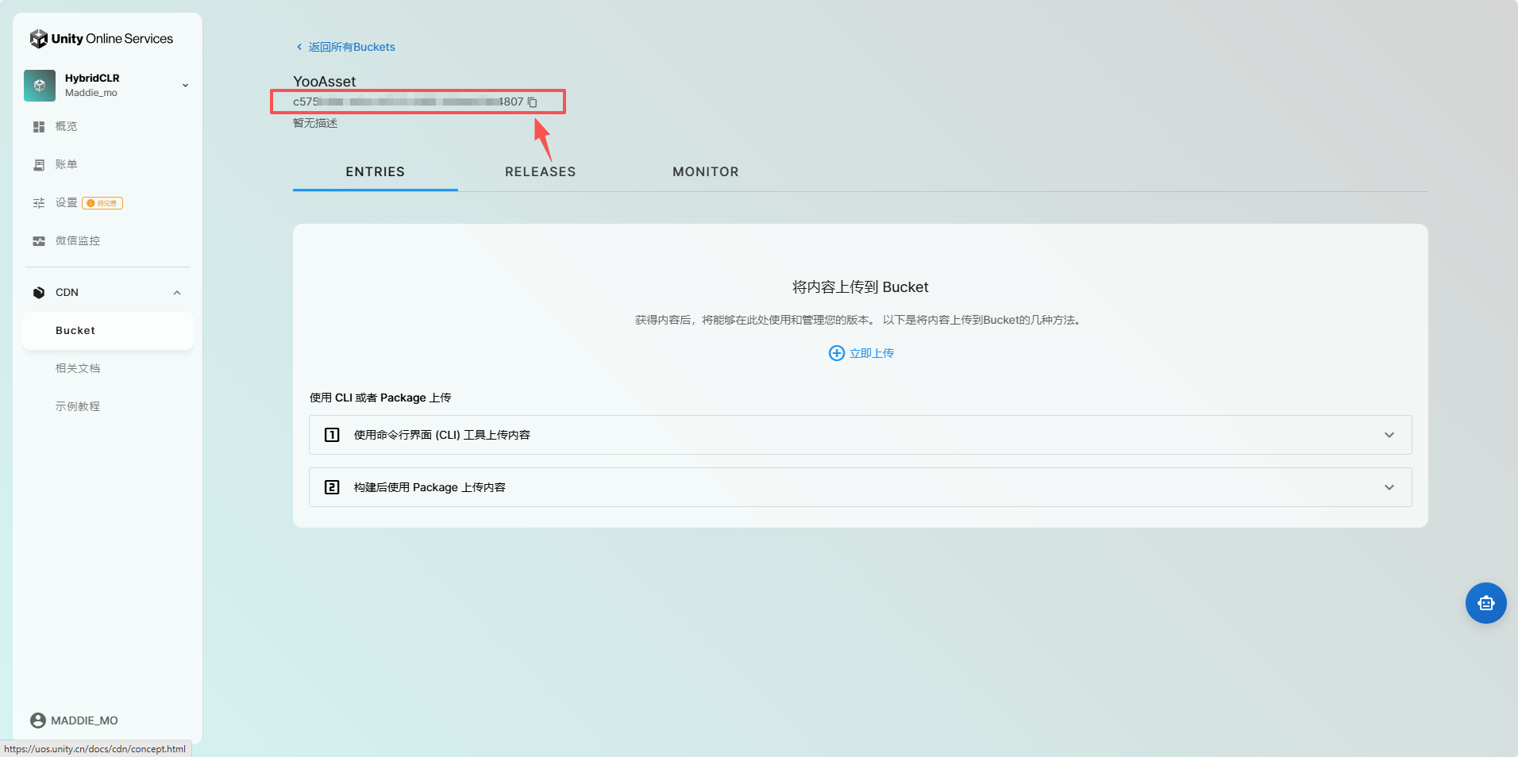Click the chevron on the CLI upload row

pyautogui.click(x=1389, y=435)
